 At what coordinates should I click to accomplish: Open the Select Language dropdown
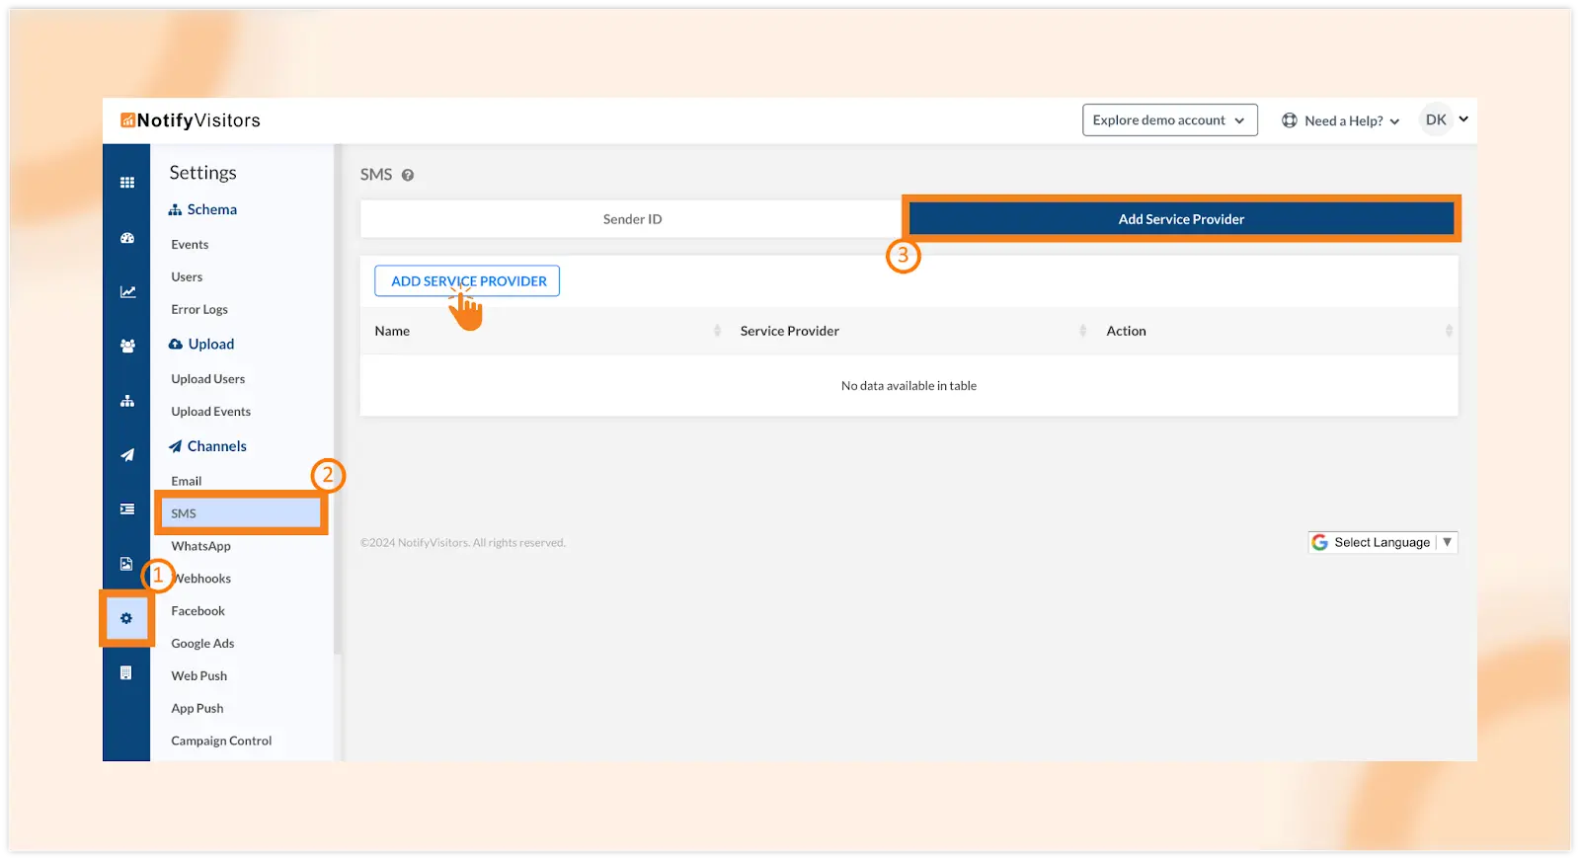point(1382,542)
